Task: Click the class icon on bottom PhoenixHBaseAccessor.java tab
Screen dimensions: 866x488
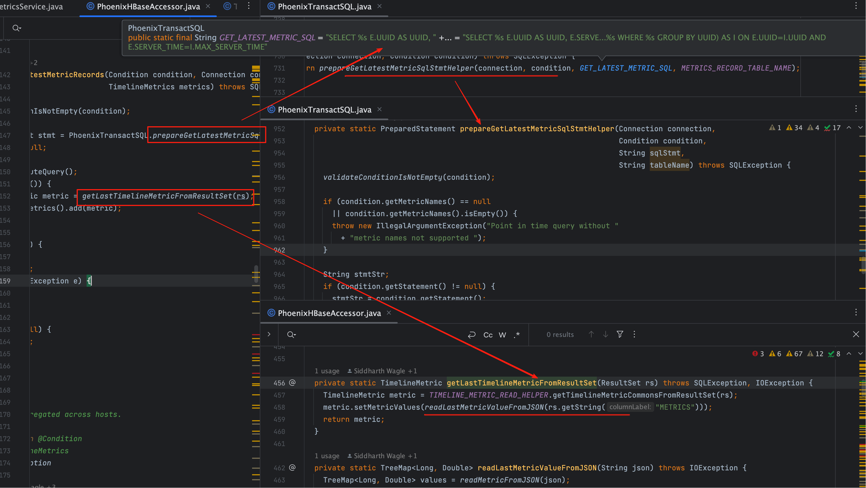Action: point(271,313)
